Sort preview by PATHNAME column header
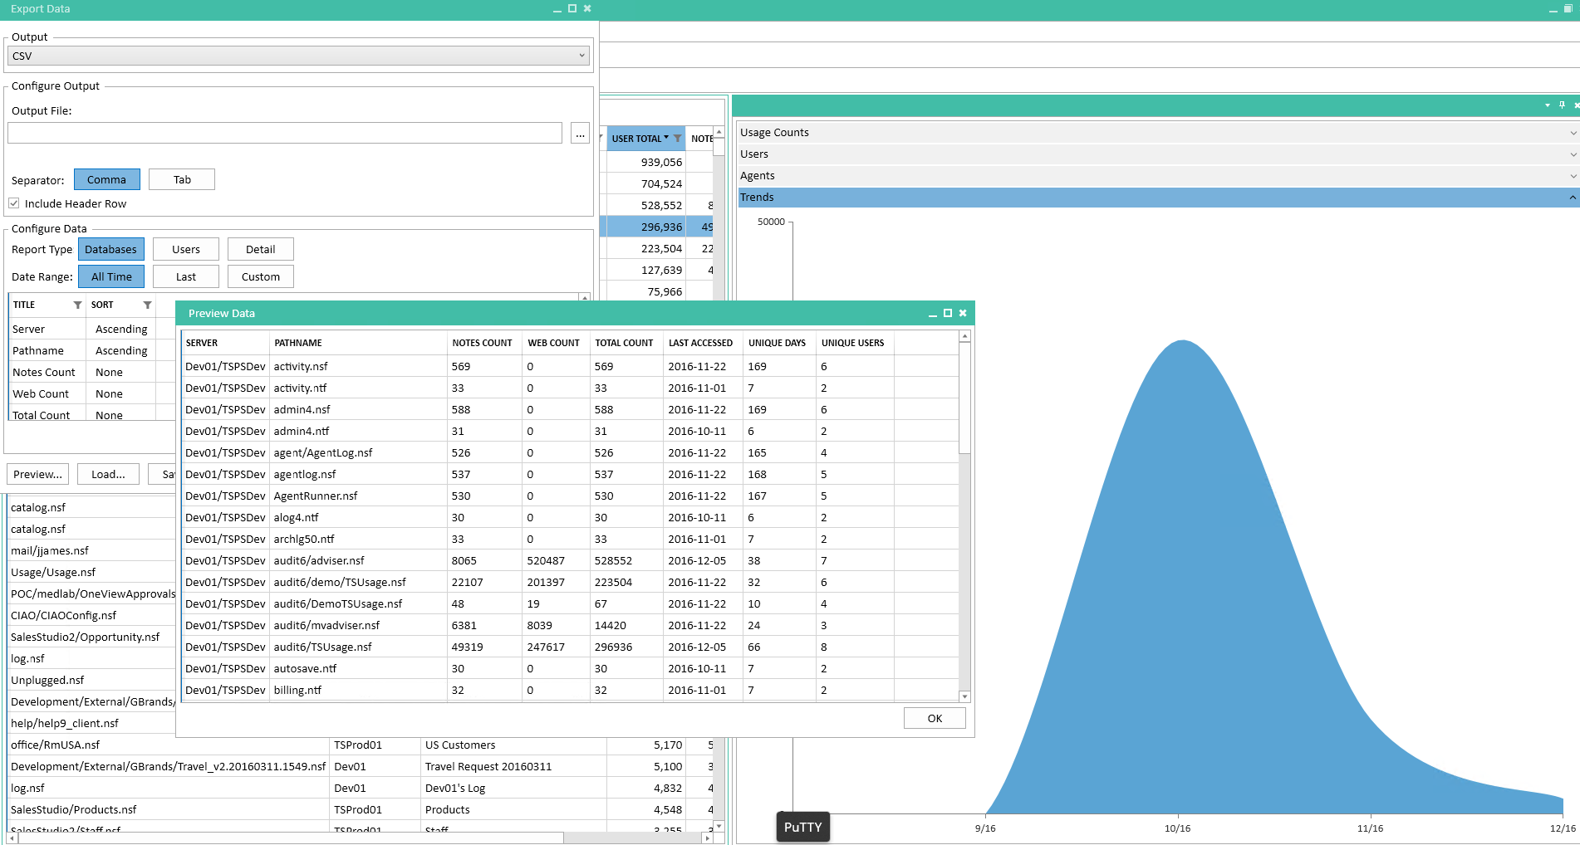Screen dimensions: 1580x845 pos(298,343)
